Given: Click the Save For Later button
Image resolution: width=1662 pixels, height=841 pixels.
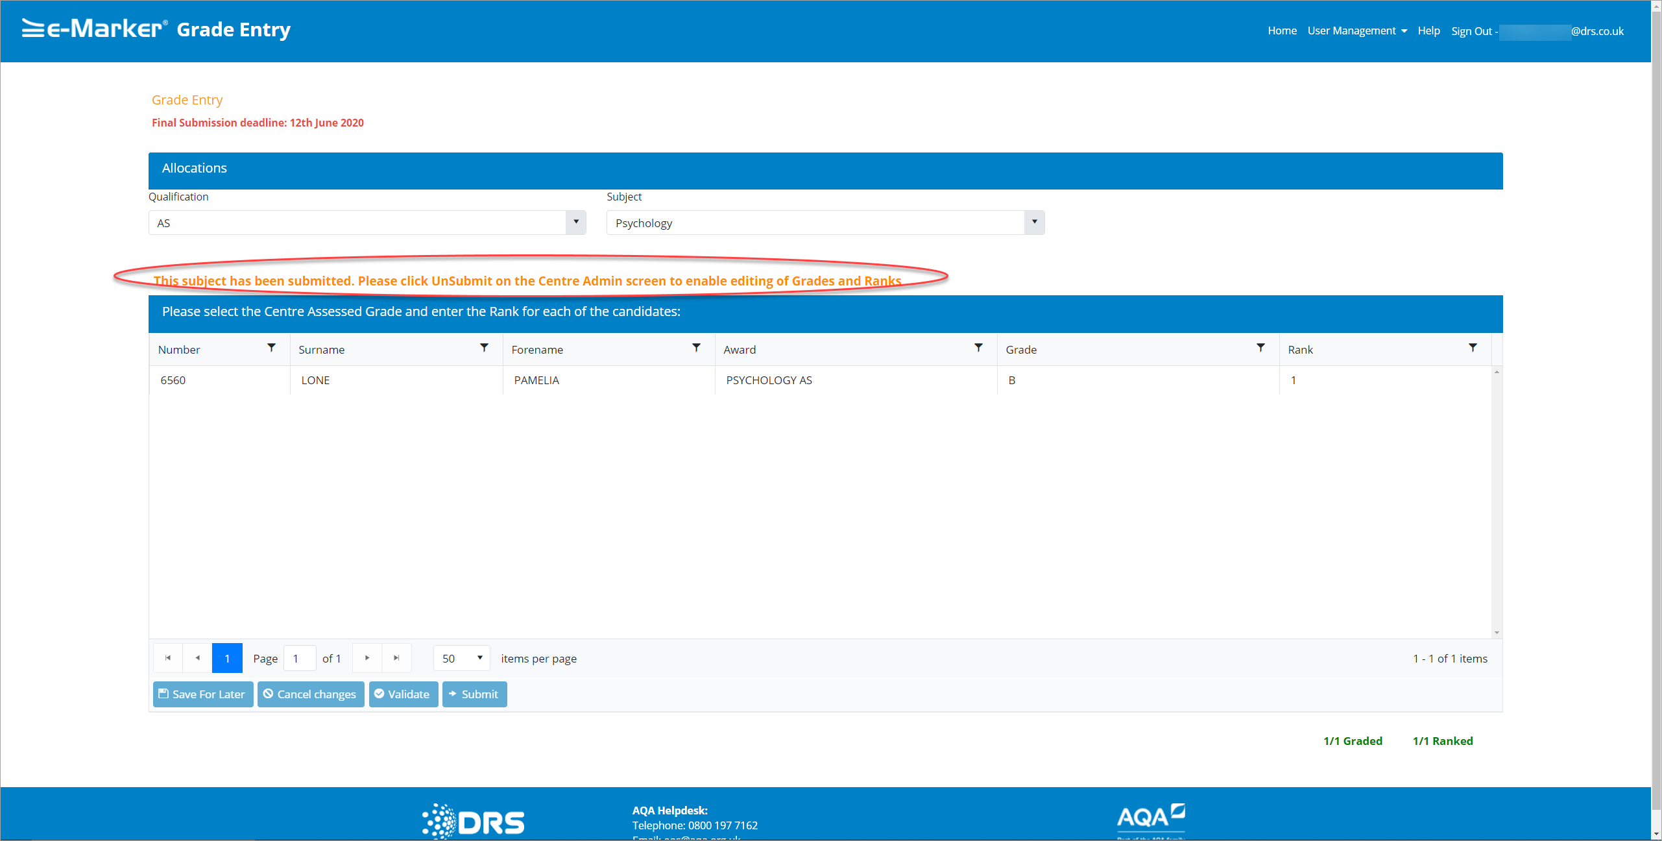Looking at the screenshot, I should [x=203, y=694].
